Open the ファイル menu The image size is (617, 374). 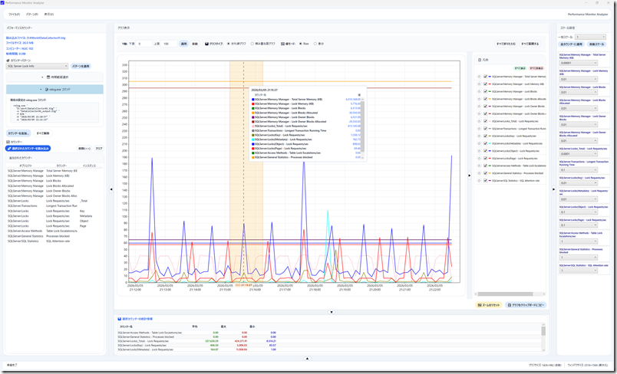pos(14,14)
